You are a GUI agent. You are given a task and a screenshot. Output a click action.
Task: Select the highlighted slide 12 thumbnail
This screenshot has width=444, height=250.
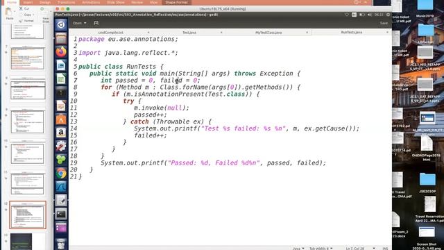pyautogui.click(x=28, y=215)
